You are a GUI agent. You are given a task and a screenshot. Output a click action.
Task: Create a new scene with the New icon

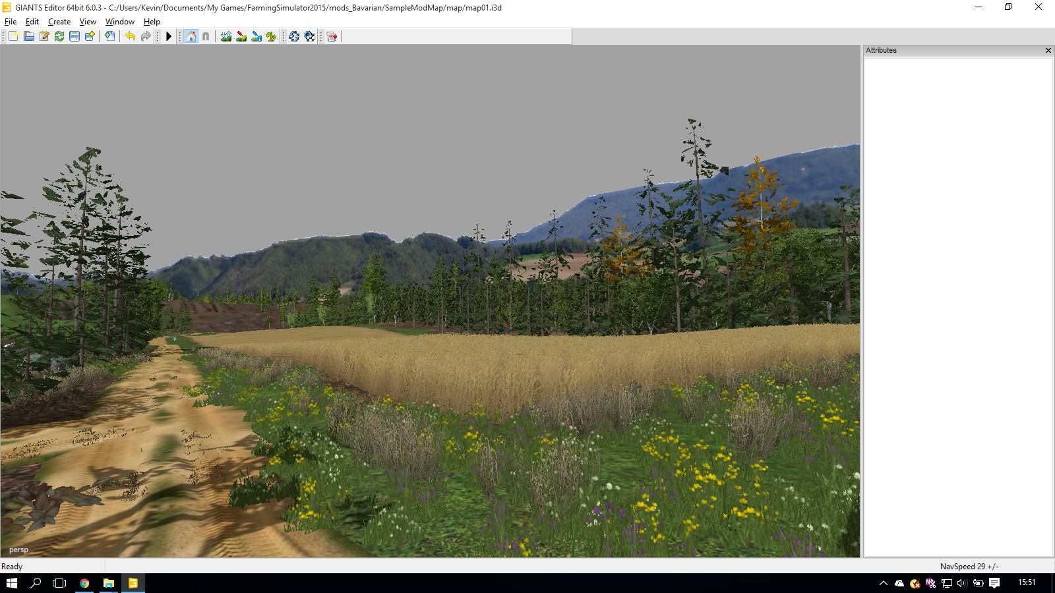(13, 36)
